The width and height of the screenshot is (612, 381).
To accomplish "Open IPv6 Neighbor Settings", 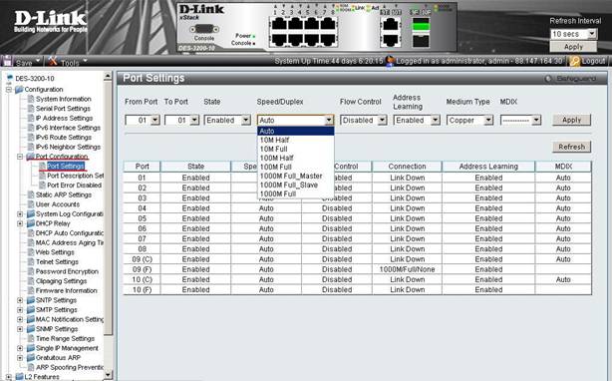I will 68,147.
